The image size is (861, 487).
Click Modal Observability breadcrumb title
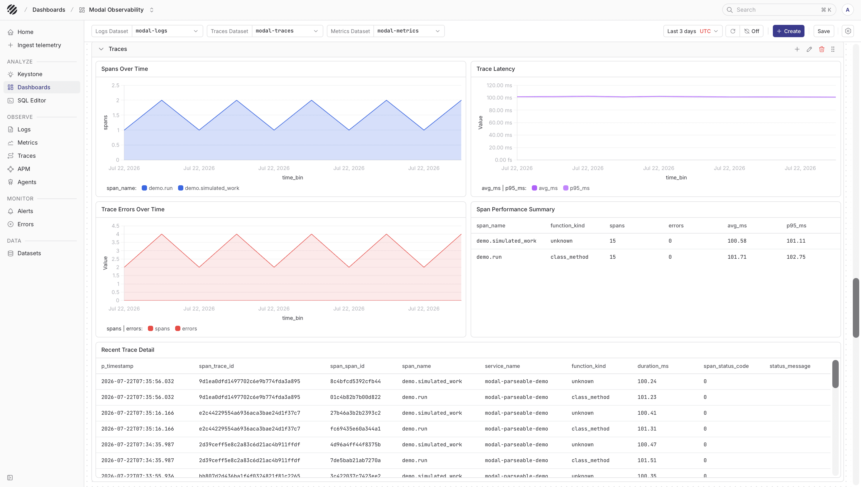click(x=116, y=10)
